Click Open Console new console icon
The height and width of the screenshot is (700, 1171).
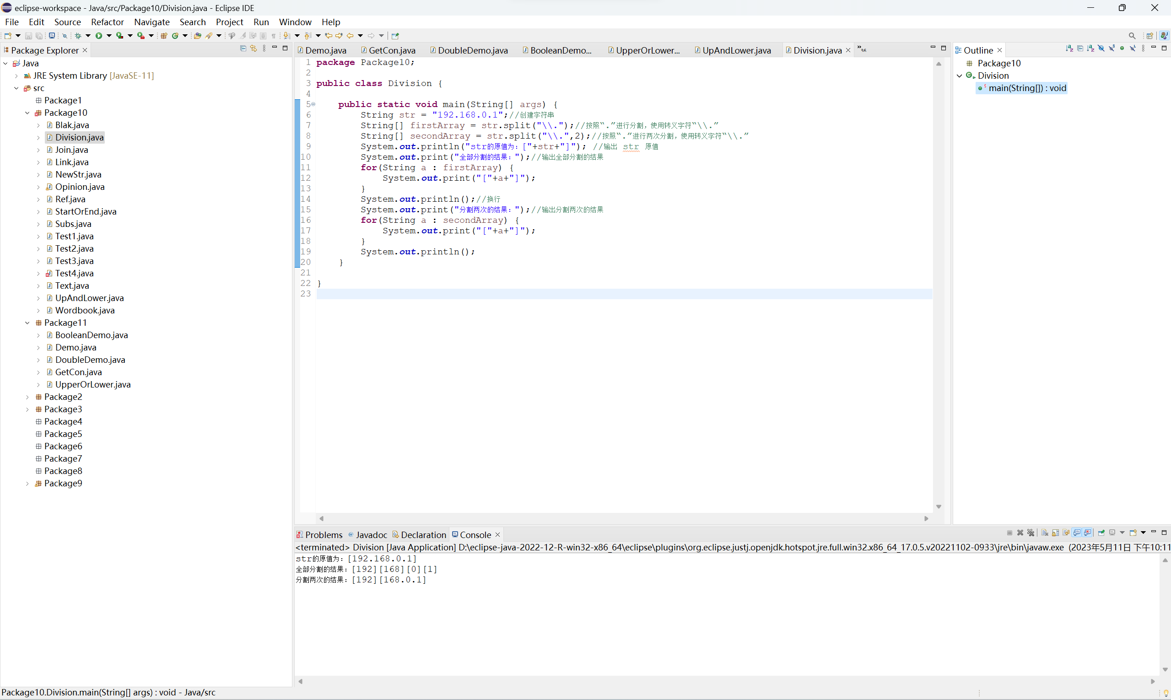point(1133,533)
